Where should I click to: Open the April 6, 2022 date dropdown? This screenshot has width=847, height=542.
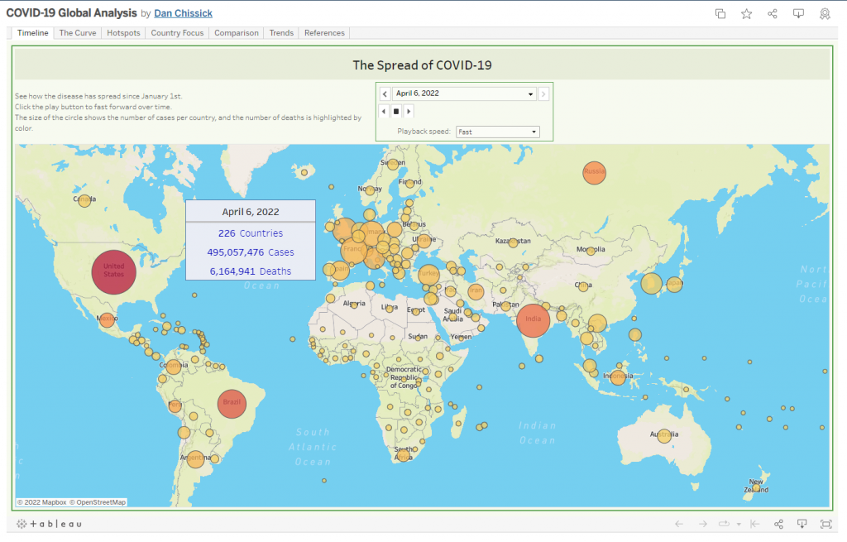pyautogui.click(x=464, y=94)
